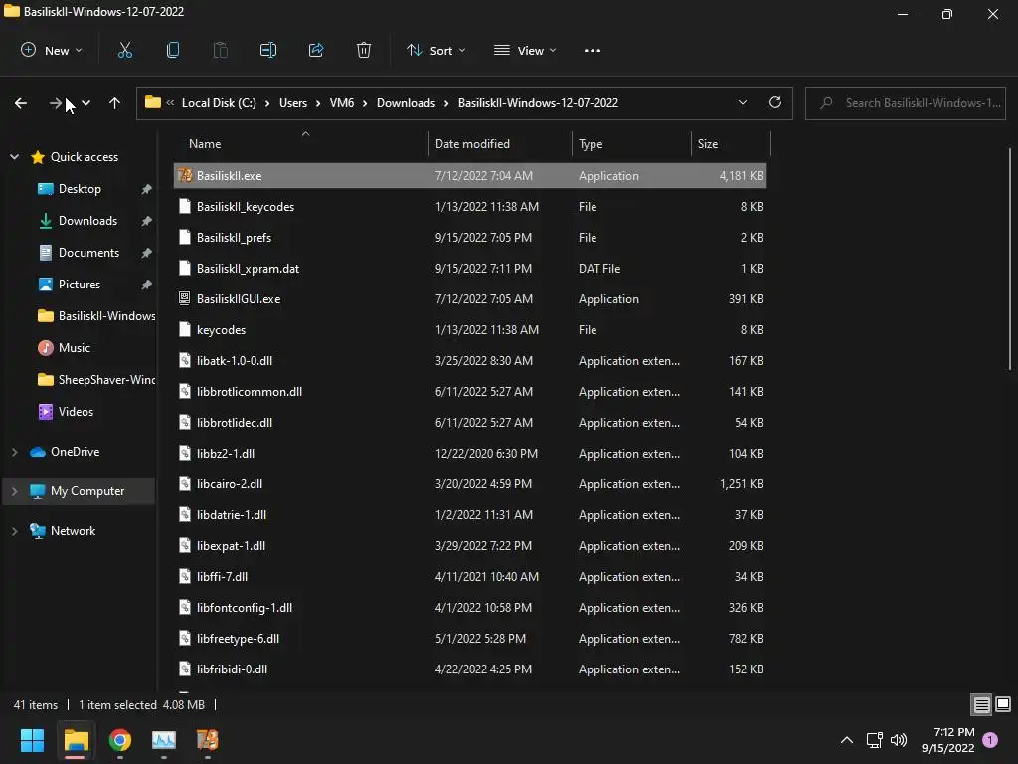Collapse the Quick access tree
This screenshot has width=1018, height=764.
pos(14,156)
